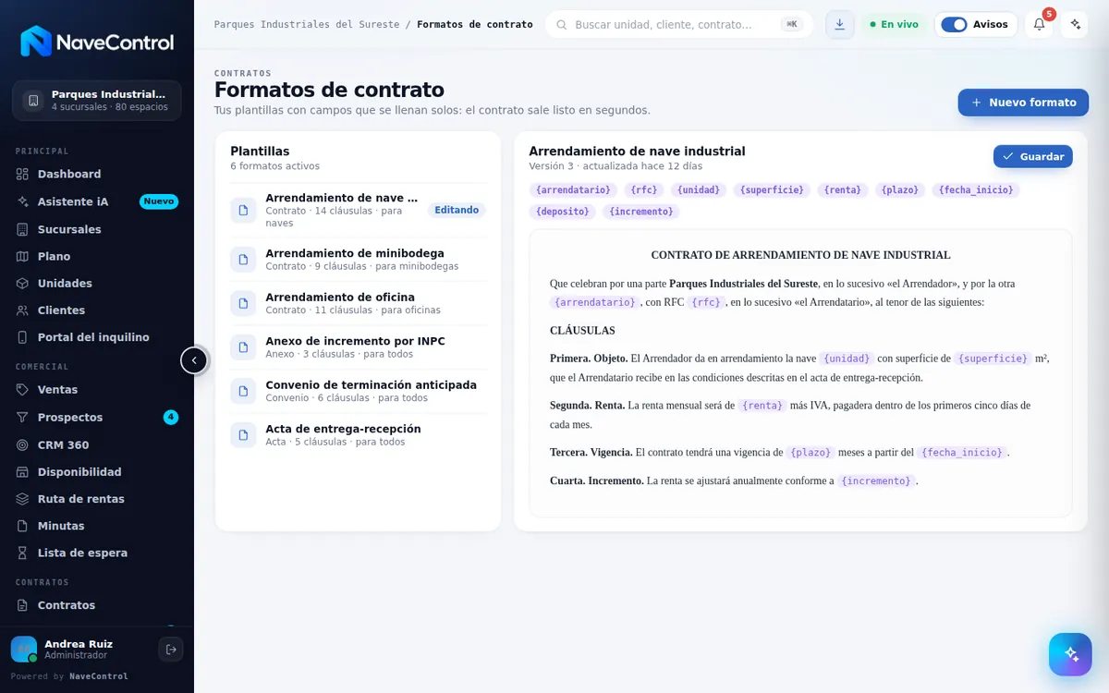The width and height of the screenshot is (1109, 693).
Task: Click the Contratos sidebar icon
Action: (x=23, y=605)
